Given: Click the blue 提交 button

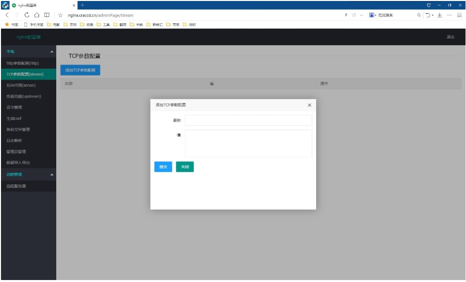Looking at the screenshot, I should click(163, 167).
